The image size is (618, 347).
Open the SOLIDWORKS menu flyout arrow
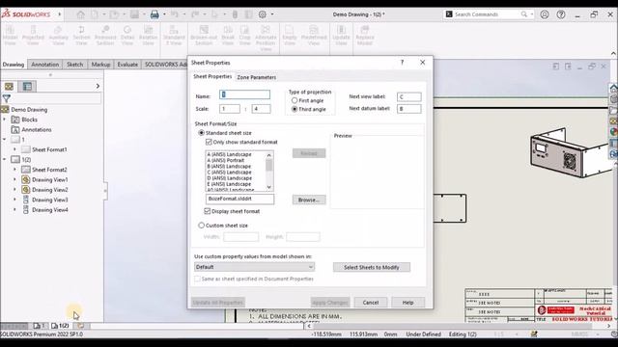click(60, 14)
